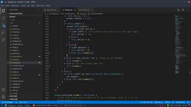Open the Manage gear icon

pos(3,97)
